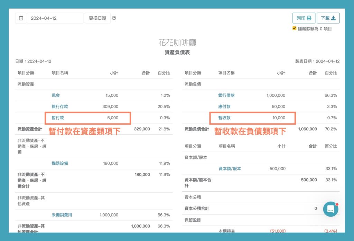
Task: Click the 資產負債表 report heading
Action: pyautogui.click(x=177, y=53)
